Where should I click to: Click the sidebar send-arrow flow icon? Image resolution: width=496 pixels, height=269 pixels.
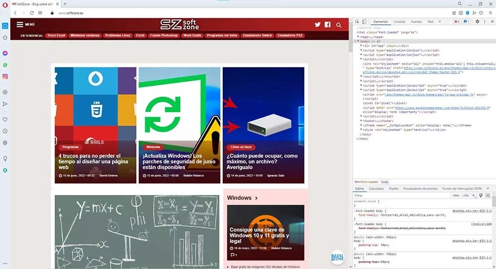pos(5,104)
